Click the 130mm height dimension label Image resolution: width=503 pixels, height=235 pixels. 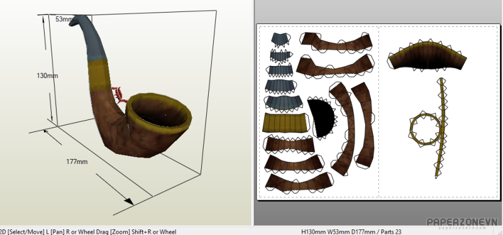pyautogui.click(x=47, y=76)
